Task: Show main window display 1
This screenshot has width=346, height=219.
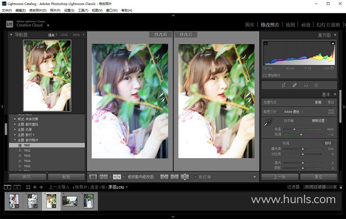Action: pyautogui.click(x=8, y=187)
